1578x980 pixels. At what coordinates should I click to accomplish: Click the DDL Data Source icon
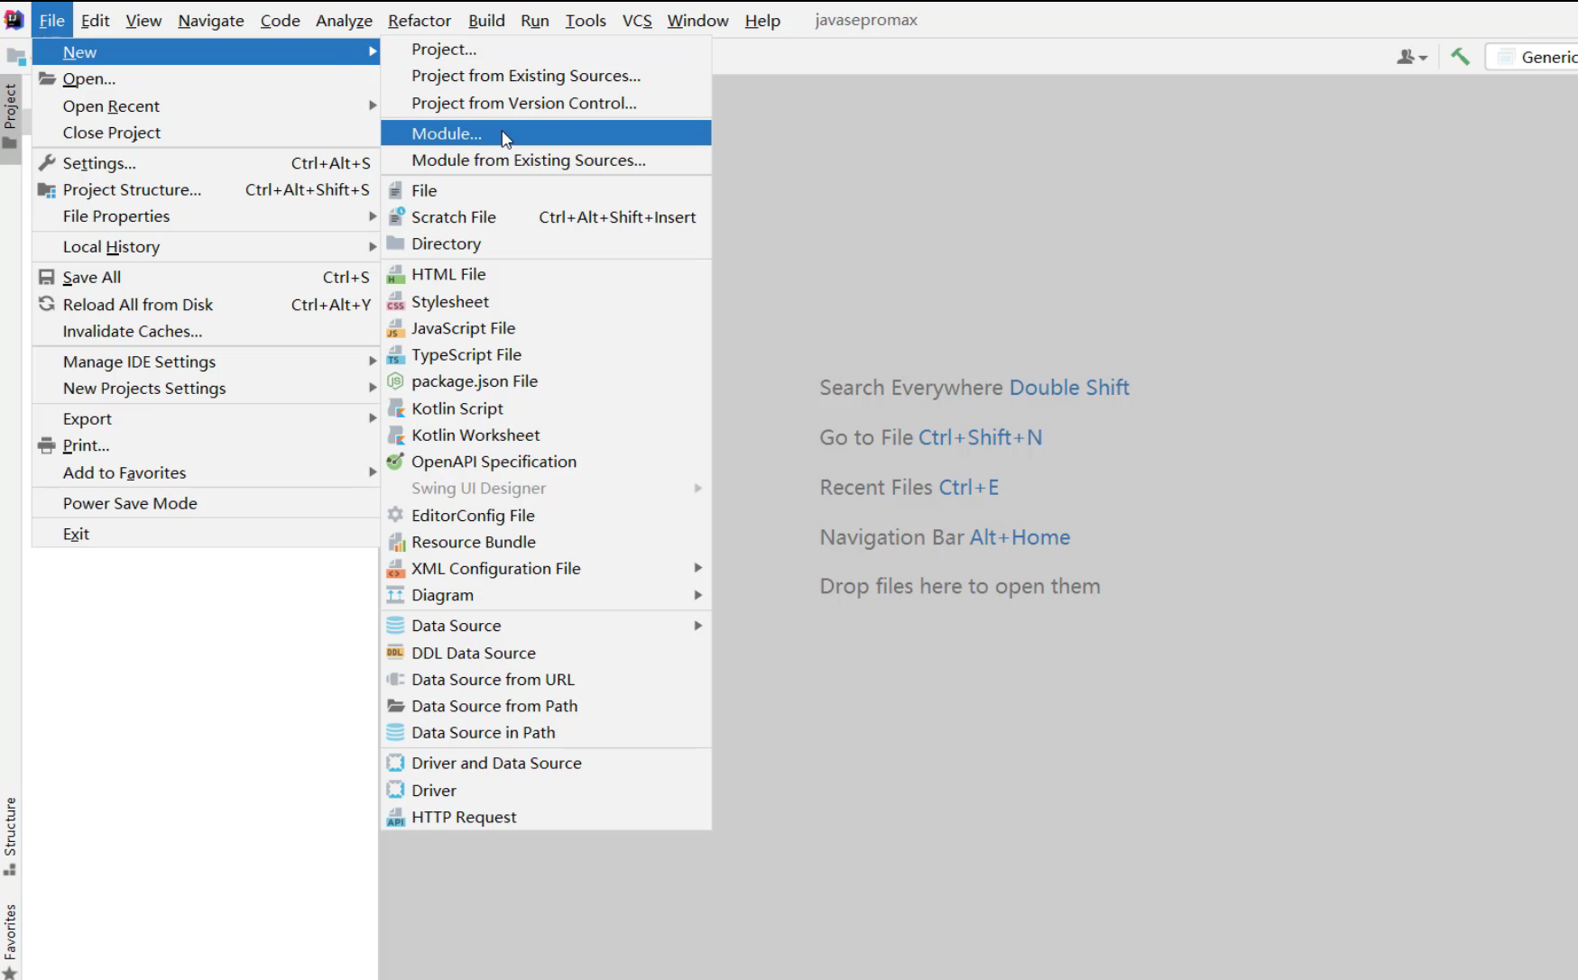pos(395,653)
